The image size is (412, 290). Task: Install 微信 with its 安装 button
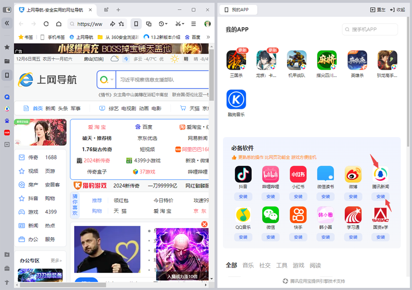coord(271,237)
